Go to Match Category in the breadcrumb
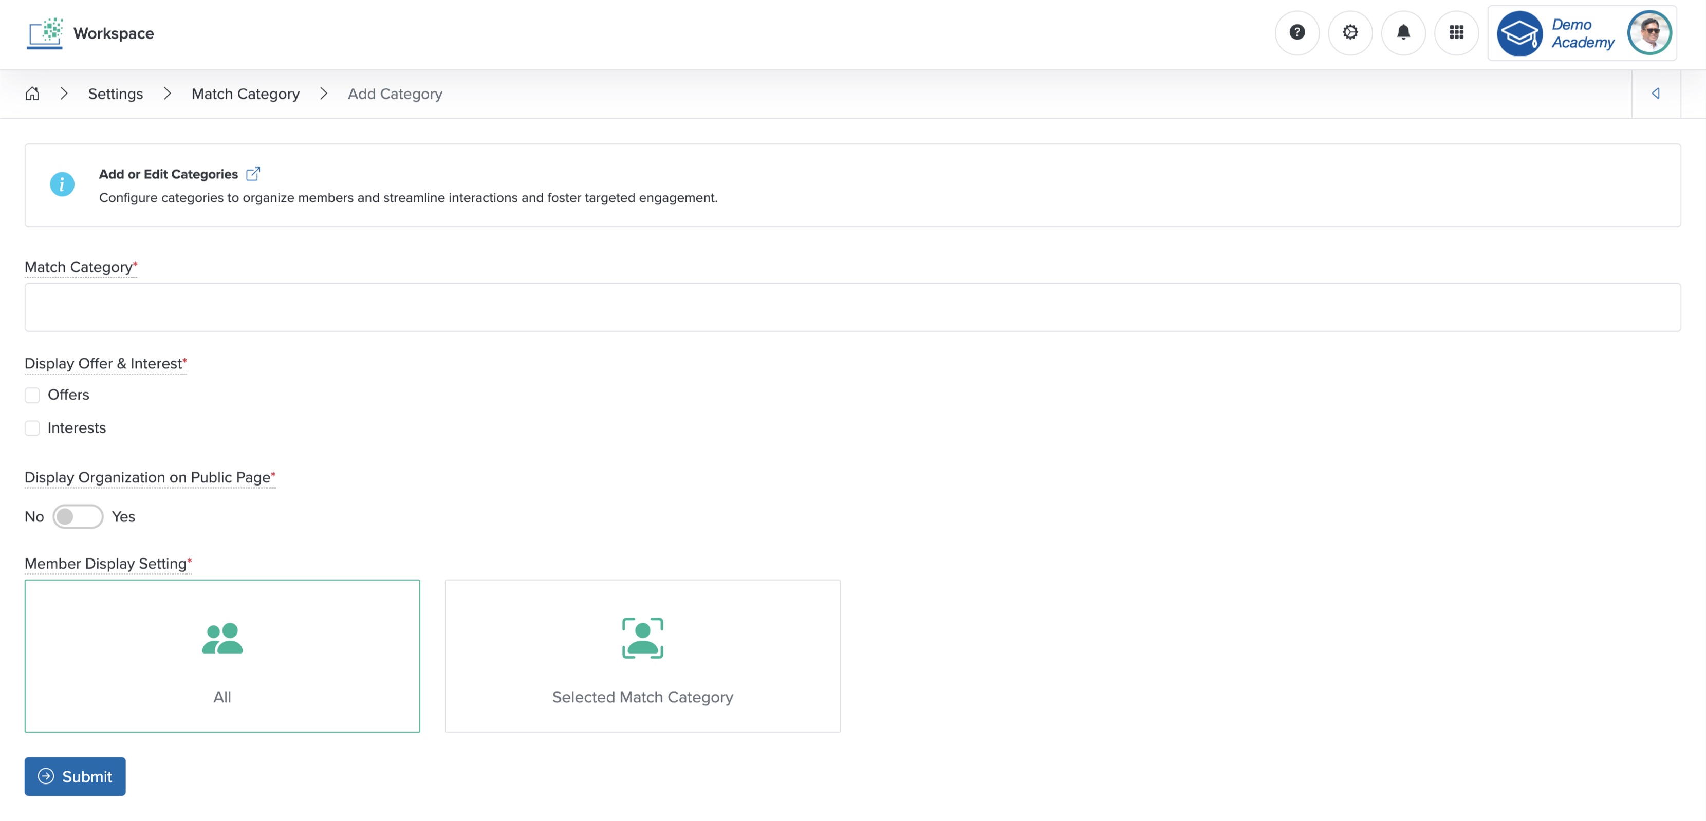 tap(245, 94)
